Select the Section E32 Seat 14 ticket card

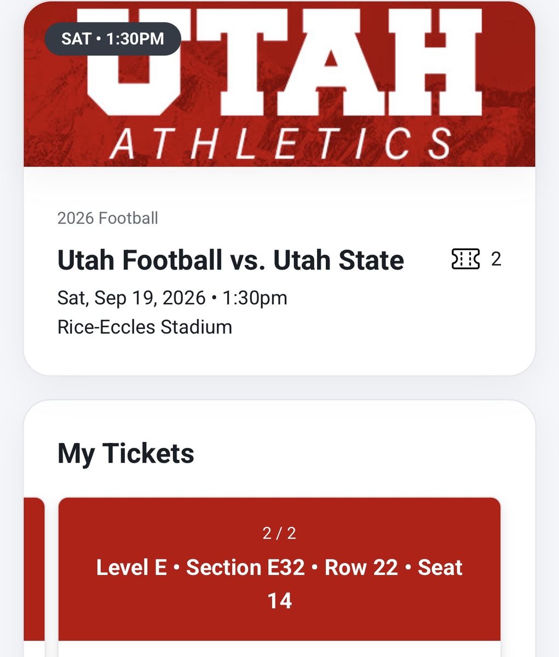click(x=279, y=577)
